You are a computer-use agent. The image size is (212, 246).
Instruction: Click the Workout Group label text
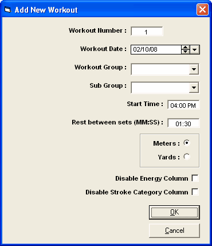pyautogui.click(x=100, y=67)
